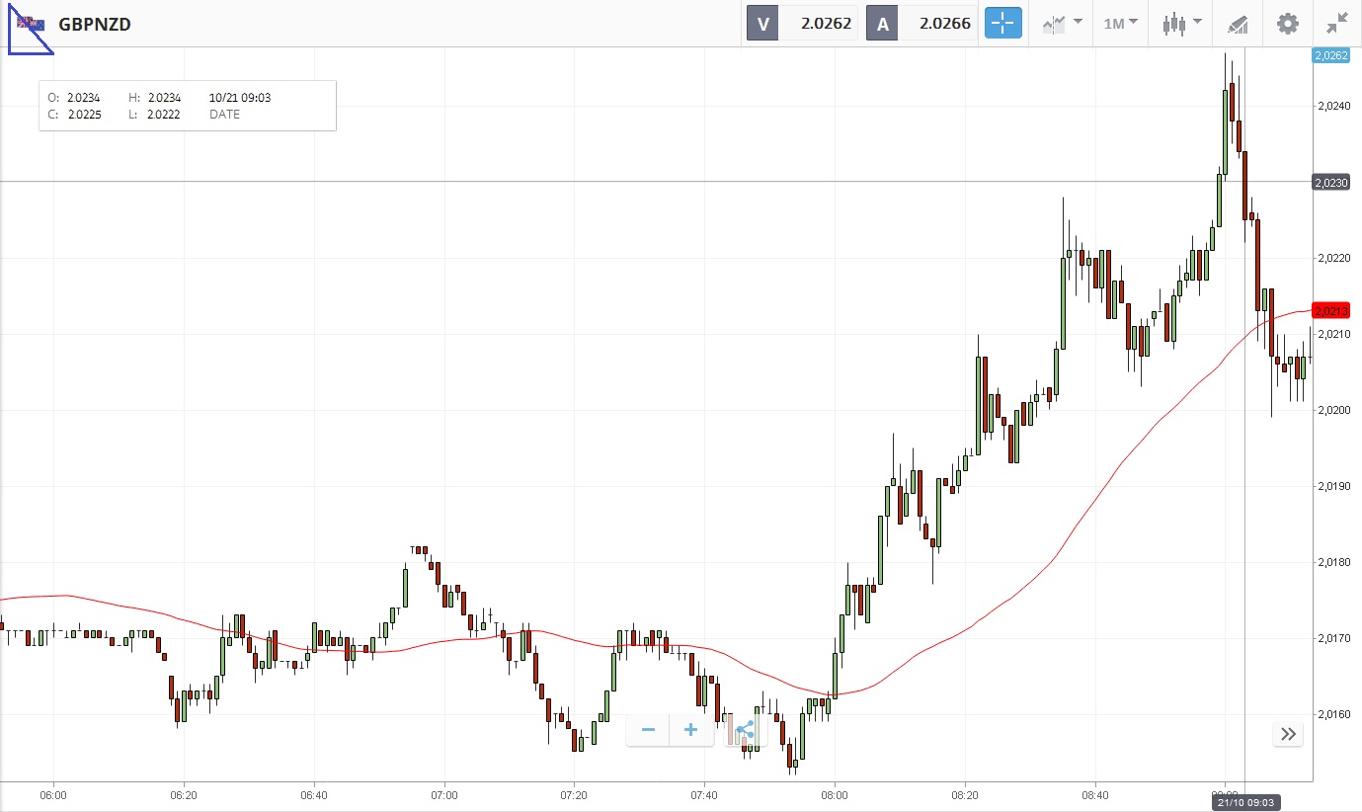Screen dimensions: 1362x812
Task: Click the 08:20 time axis label
Action: pos(965,794)
